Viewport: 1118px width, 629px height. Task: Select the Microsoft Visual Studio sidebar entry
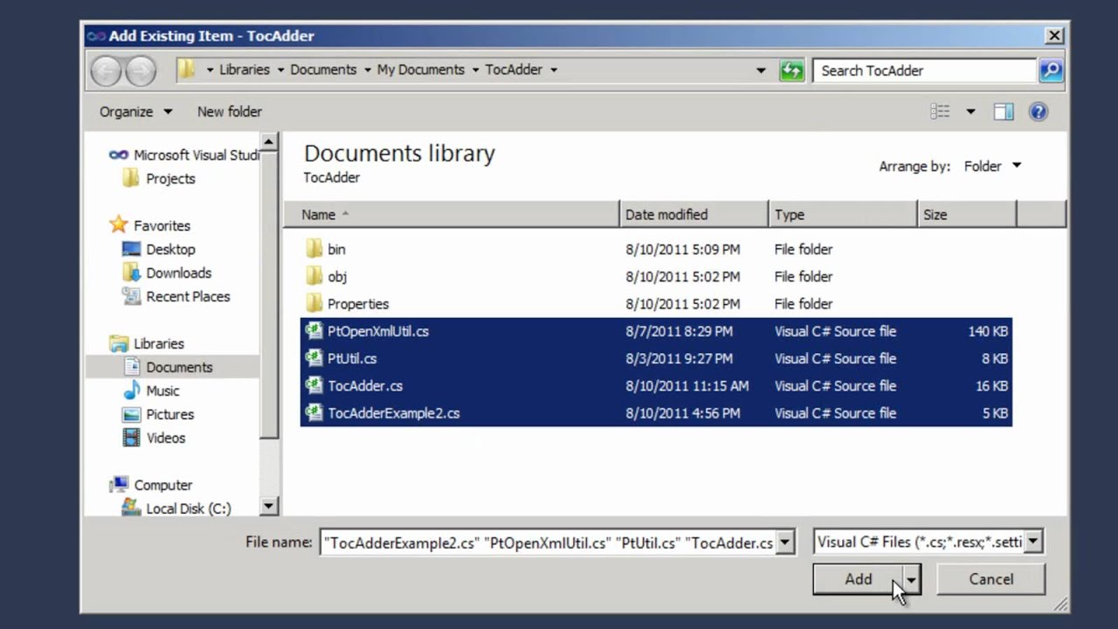[183, 155]
